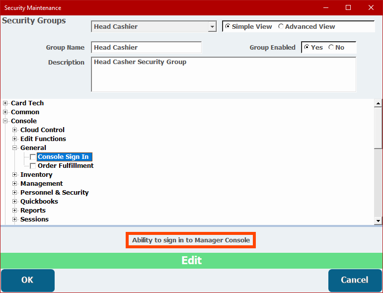The width and height of the screenshot is (383, 293).
Task: Expand the Personnel & Security node
Action: [x=15, y=193]
